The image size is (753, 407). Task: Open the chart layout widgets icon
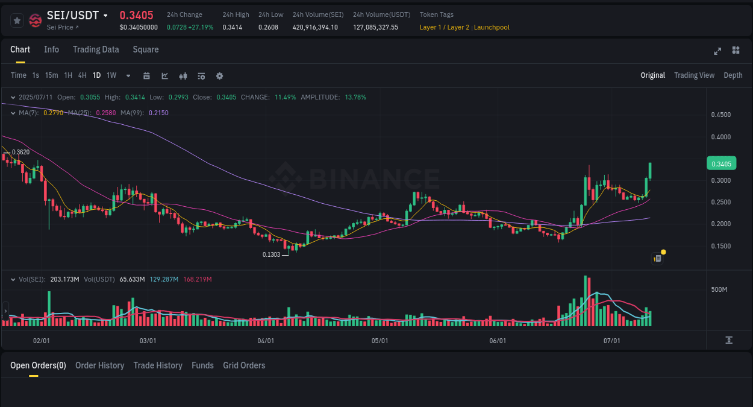(736, 51)
